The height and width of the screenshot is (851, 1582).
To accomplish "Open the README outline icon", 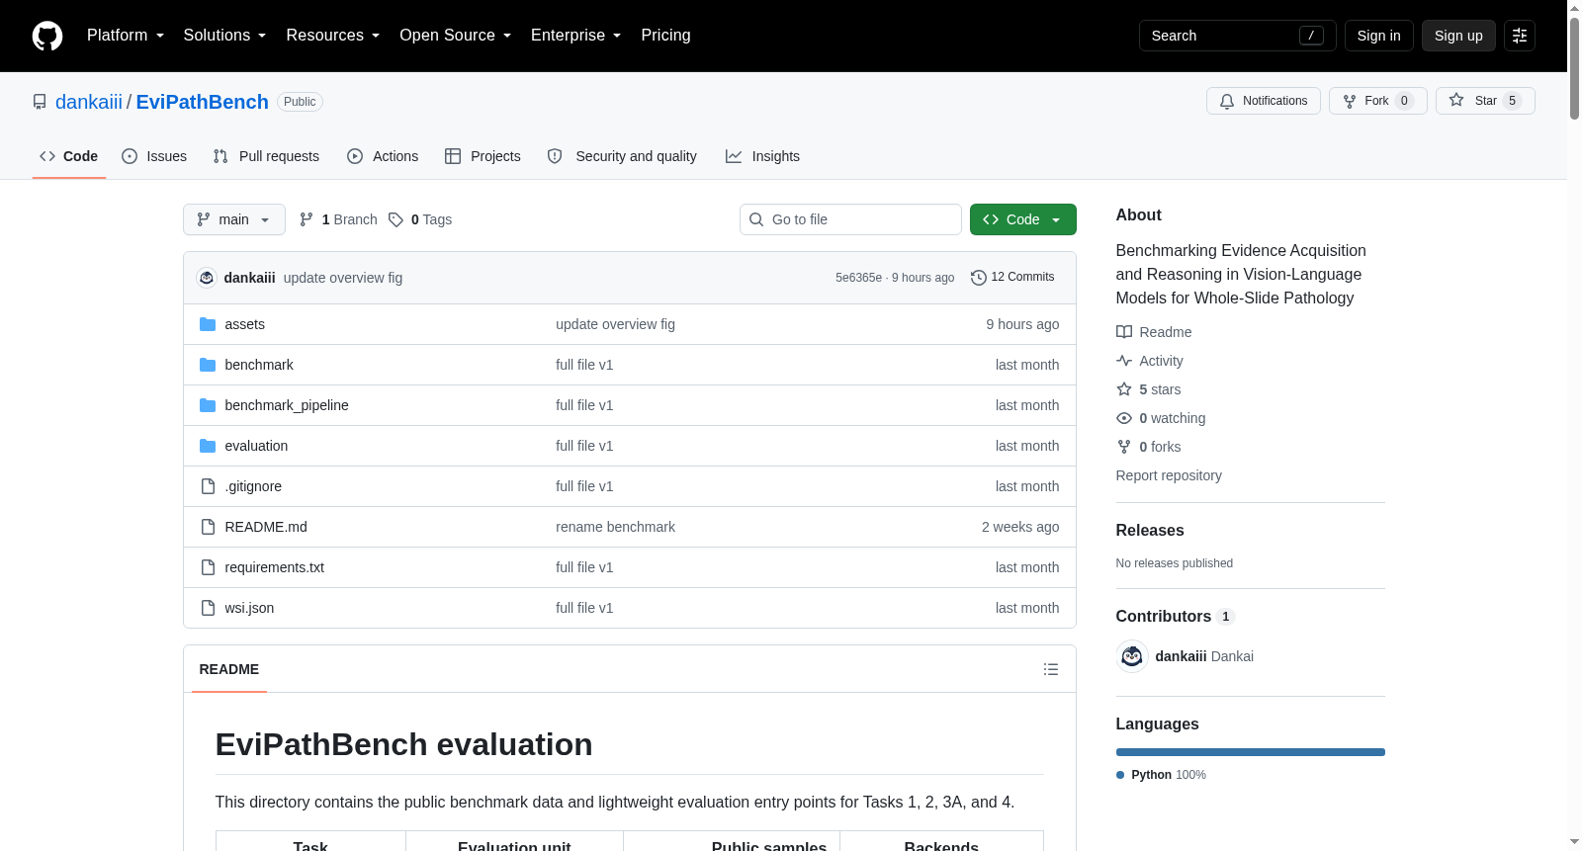I will pos(1051,669).
